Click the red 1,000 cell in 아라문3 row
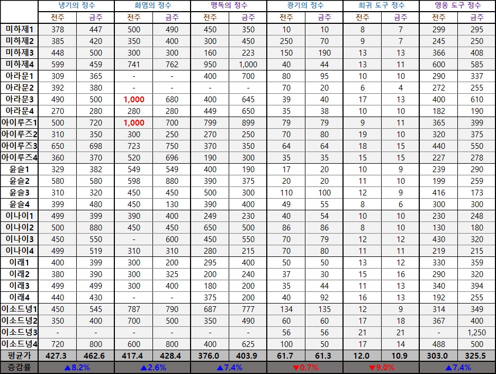The height and width of the screenshot is (374, 496). (134, 99)
